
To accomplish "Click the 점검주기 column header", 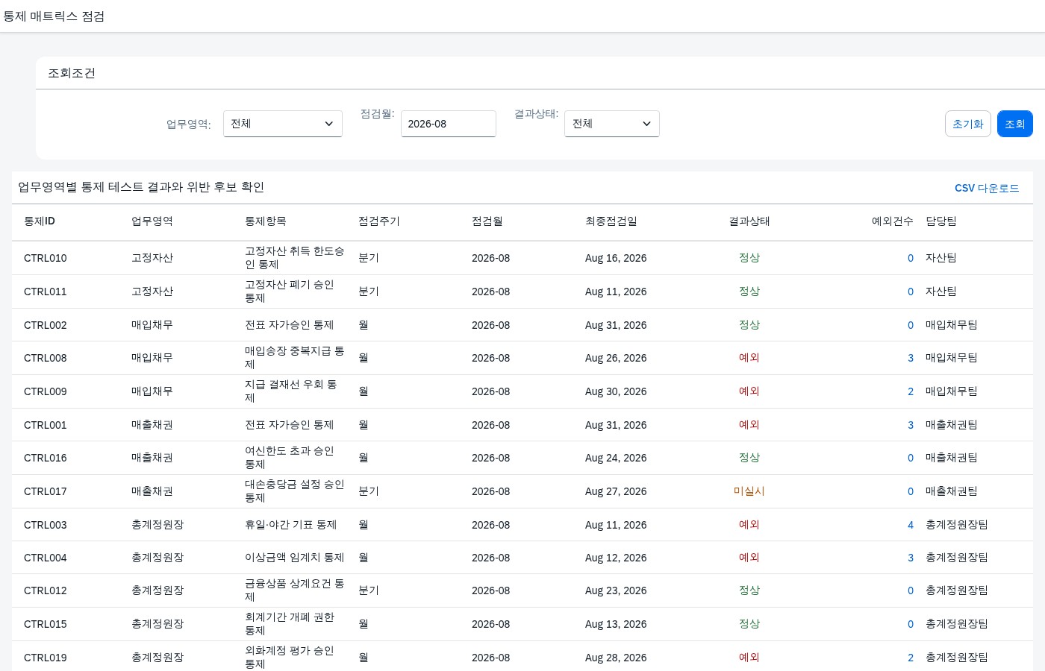I will click(x=379, y=221).
